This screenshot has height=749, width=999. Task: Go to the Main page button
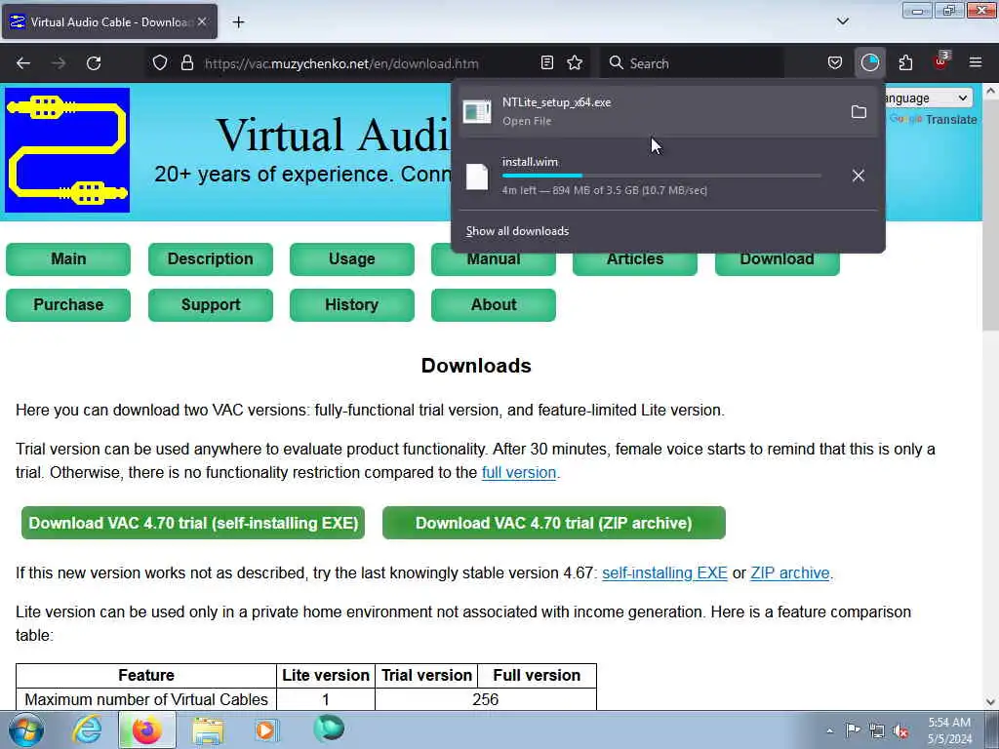point(68,259)
